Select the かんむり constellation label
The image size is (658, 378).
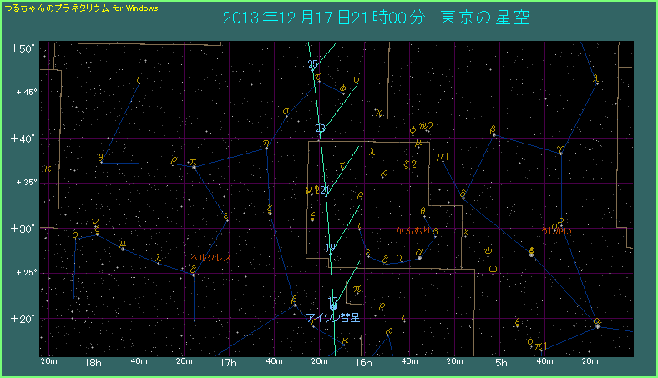(413, 230)
